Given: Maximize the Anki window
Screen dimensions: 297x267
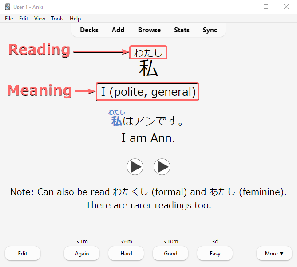Looking at the screenshot, I should tap(266, 7).
